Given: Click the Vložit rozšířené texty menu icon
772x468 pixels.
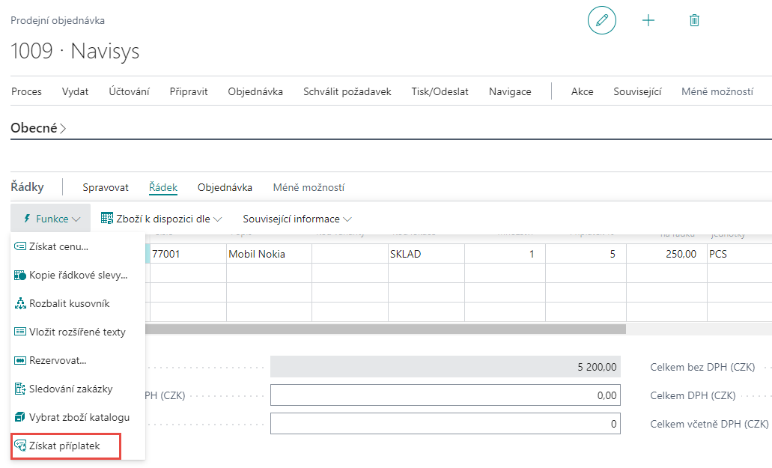Looking at the screenshot, I should pos(20,332).
